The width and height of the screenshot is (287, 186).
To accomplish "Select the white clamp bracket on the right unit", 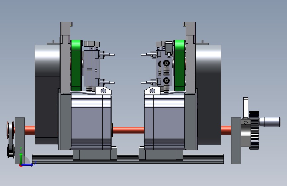I will 152,91.
